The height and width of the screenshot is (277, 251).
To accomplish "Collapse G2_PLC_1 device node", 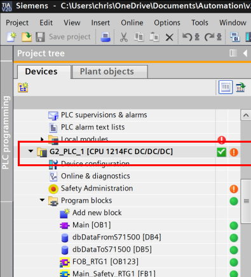I will (31, 152).
